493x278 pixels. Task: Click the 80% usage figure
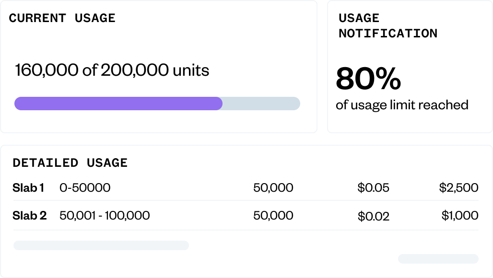(368, 80)
